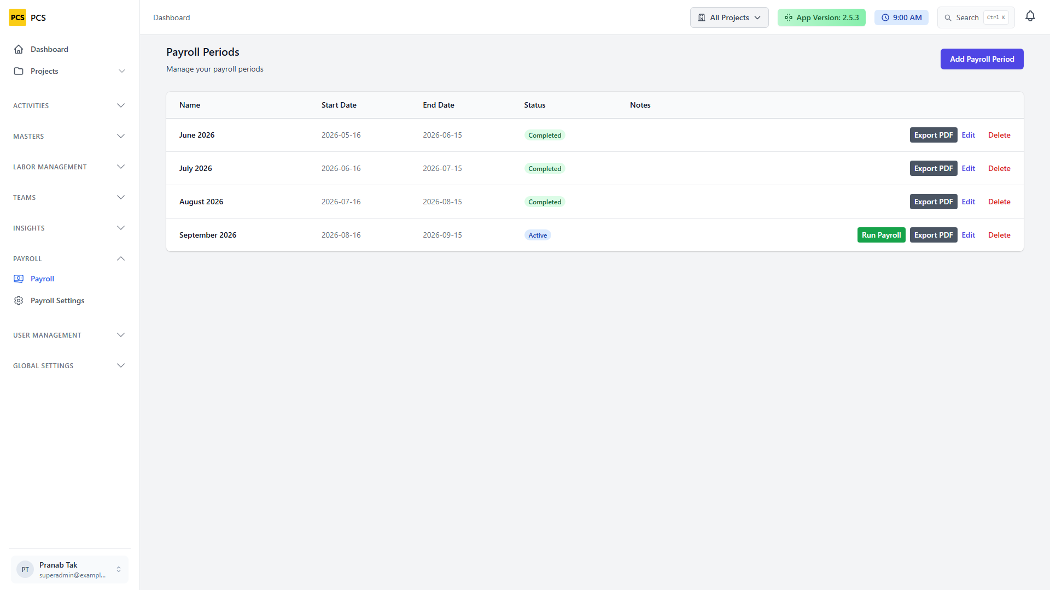
Task: Open Payroll Settings in the sidebar
Action: [x=69, y=300]
